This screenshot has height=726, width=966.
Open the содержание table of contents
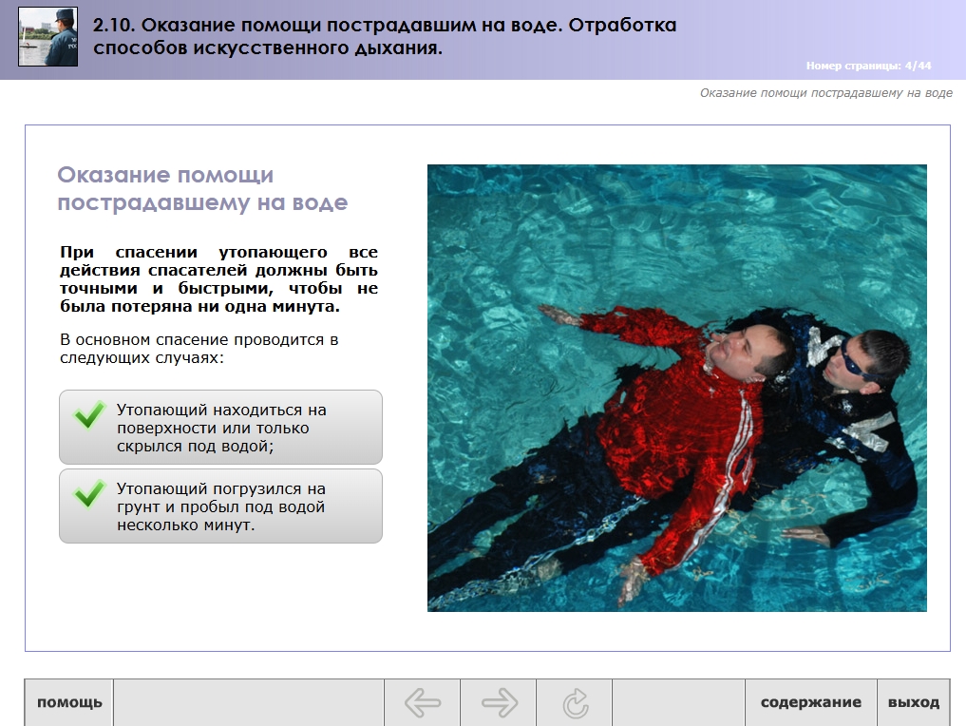[x=811, y=702]
